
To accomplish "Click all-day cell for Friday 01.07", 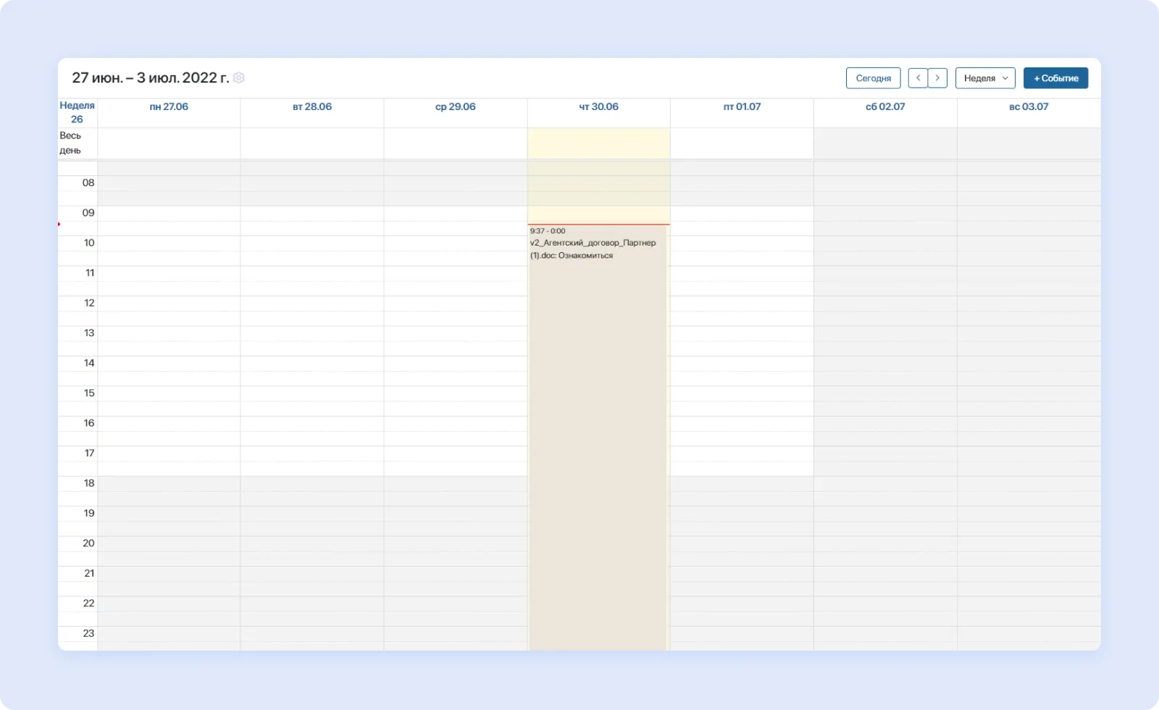I will [x=742, y=143].
